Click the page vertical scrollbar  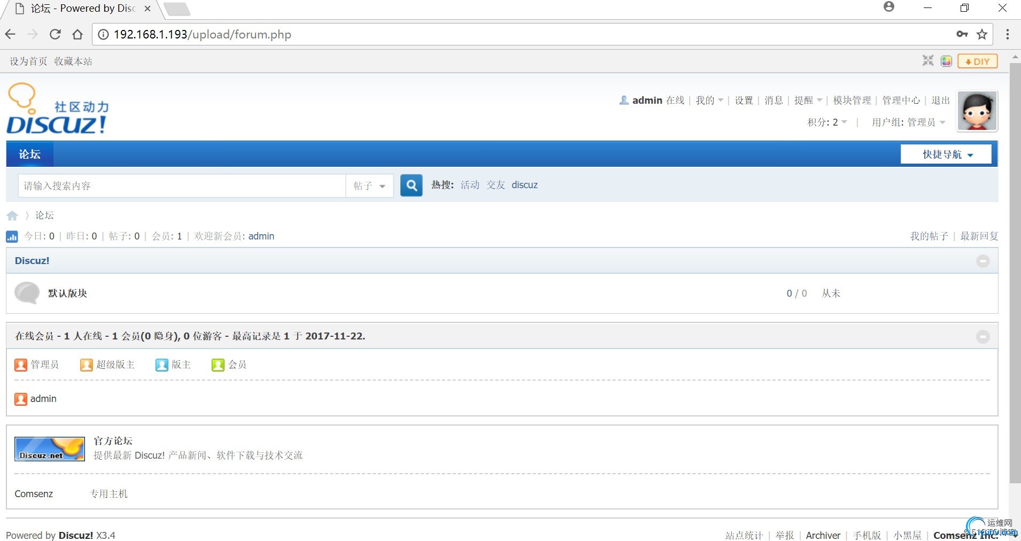1015,273
